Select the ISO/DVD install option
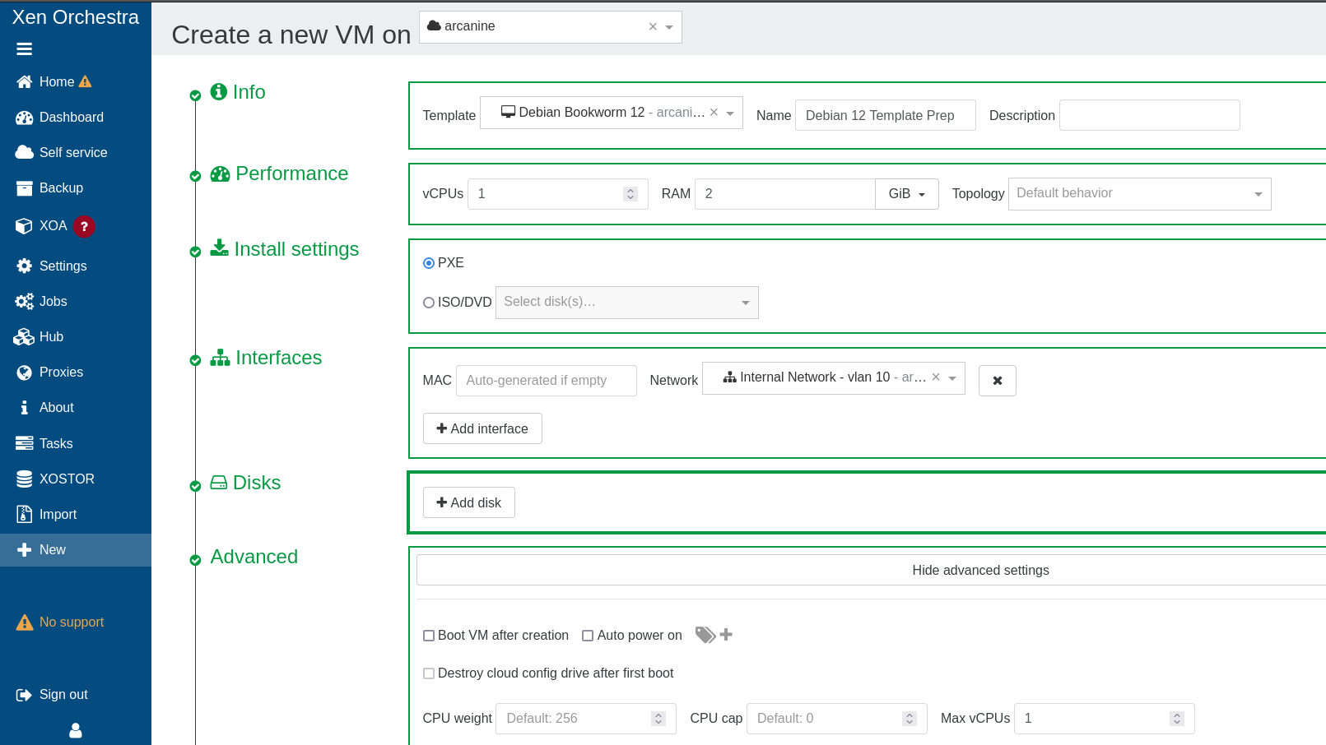The width and height of the screenshot is (1326, 745). [429, 303]
